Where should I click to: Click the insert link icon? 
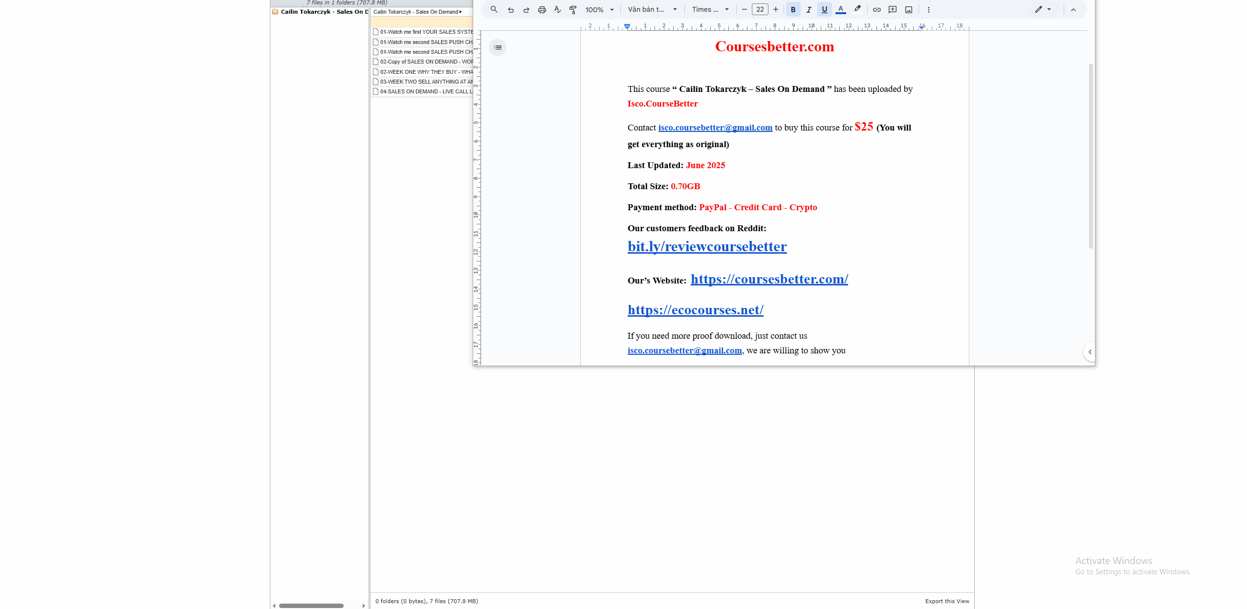point(876,10)
